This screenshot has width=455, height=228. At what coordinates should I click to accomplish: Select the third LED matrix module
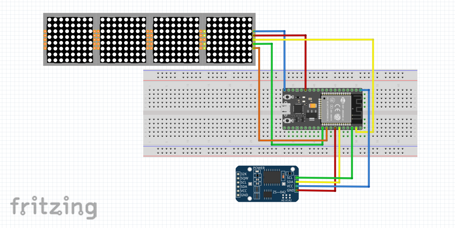click(176, 40)
